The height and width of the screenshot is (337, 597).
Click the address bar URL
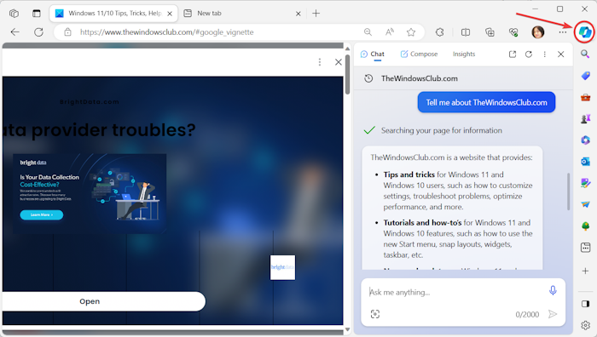[167, 32]
